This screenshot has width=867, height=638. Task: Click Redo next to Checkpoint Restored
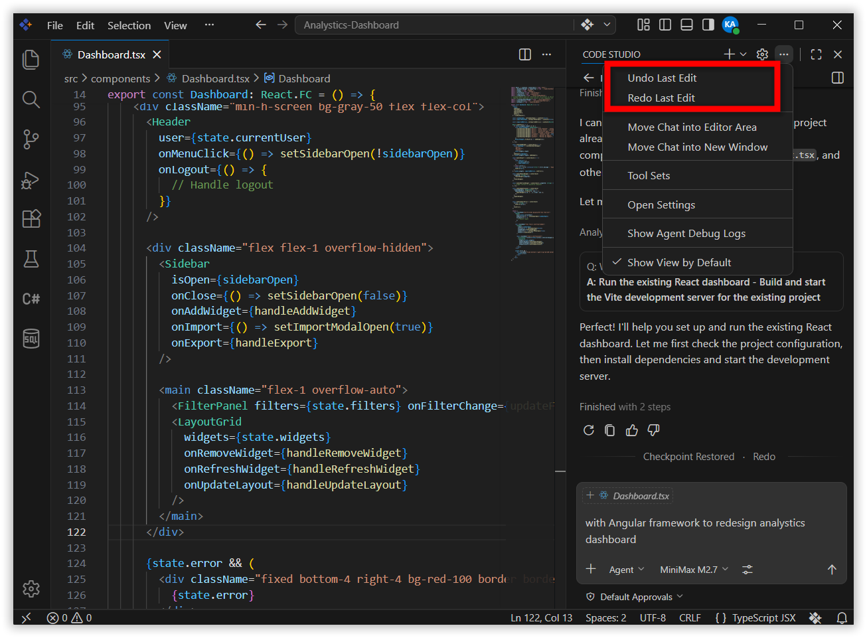764,457
